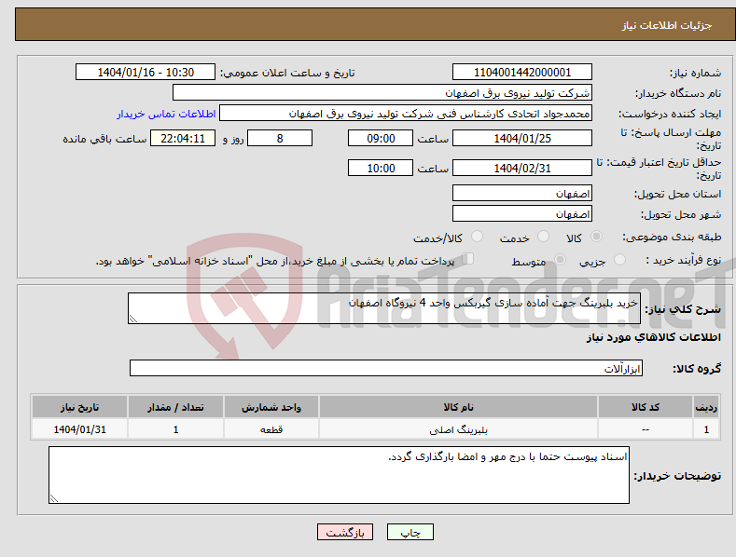Click response deadline date 1404/01/25
Screen dimensions: 736x557
point(522,138)
